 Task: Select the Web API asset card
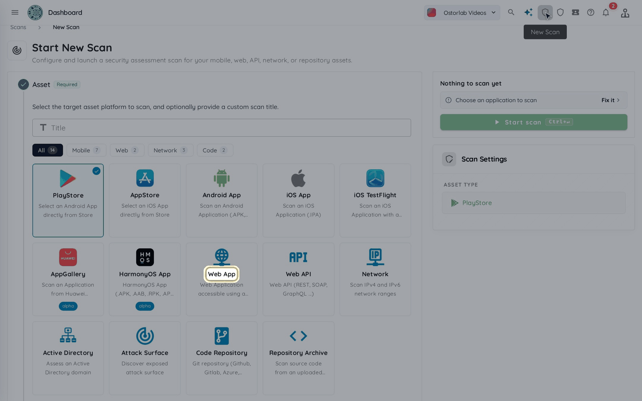pyautogui.click(x=298, y=279)
